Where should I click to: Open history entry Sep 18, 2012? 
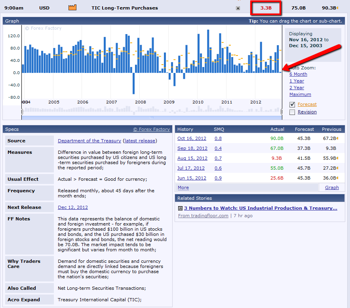click(x=192, y=148)
